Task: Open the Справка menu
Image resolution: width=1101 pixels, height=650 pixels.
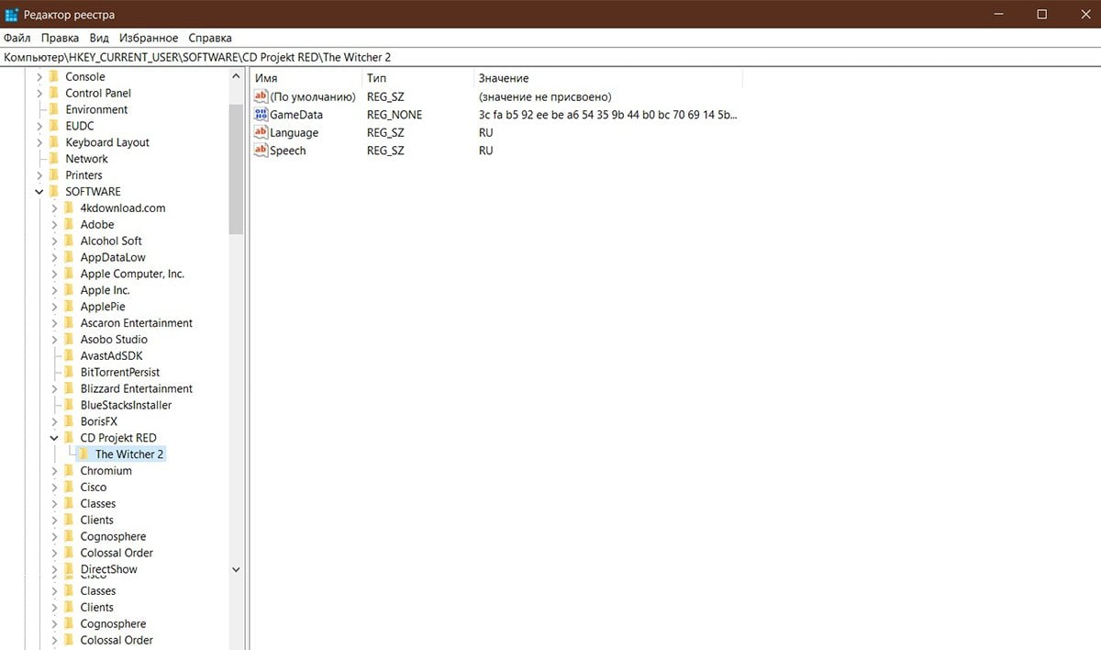Action: point(209,38)
